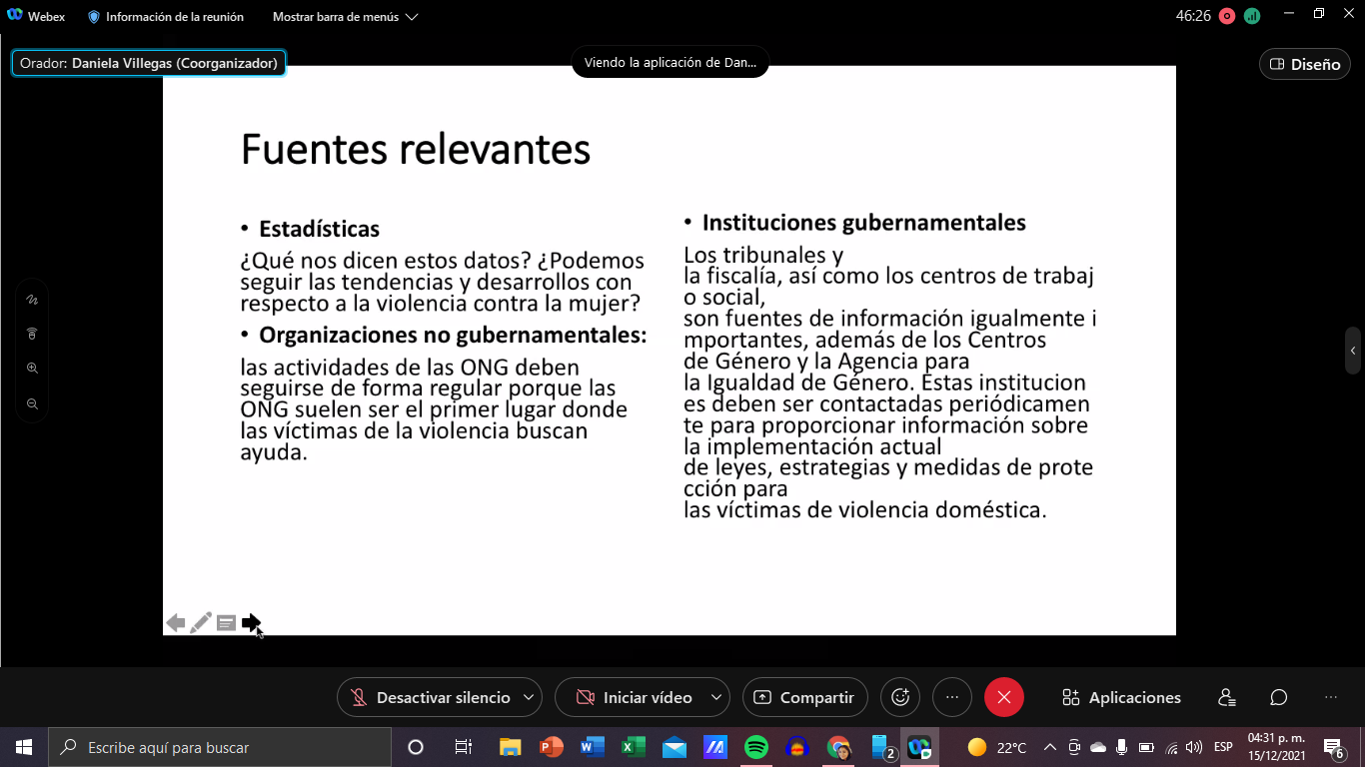Screen dimensions: 1365x767
Task: Zoom in on shared content
Action: click(32, 369)
